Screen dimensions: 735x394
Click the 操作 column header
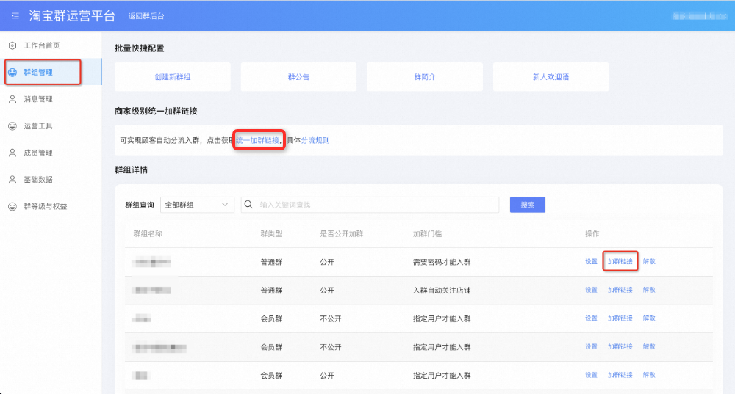coord(592,233)
